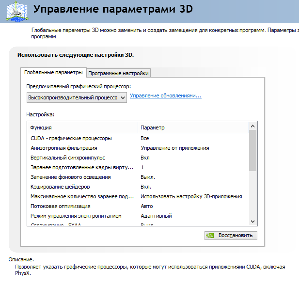Viewport: 299px width, 287px height.
Task: Click the settings list scroll up arrow
Action: [253, 126]
